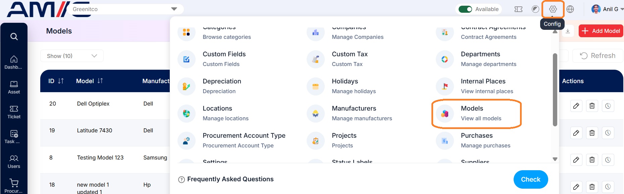Image resolution: width=624 pixels, height=194 pixels.
Task: Edit the Latitude 7430 model row
Action: pos(576,133)
